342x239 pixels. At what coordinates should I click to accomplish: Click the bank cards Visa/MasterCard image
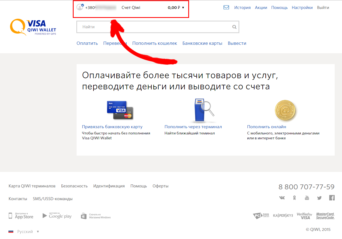pyautogui.click(x=120, y=110)
